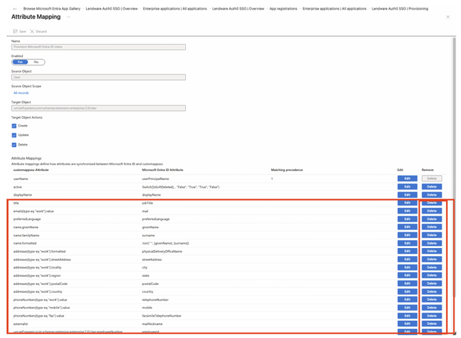The image size is (461, 338).
Task: Set Enabled toggle to Yes
Action: (x=20, y=62)
